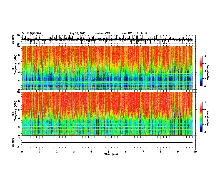Click the ch.1 spectrogram color scale bar
The height and width of the screenshot is (170, 220).
[201, 71]
